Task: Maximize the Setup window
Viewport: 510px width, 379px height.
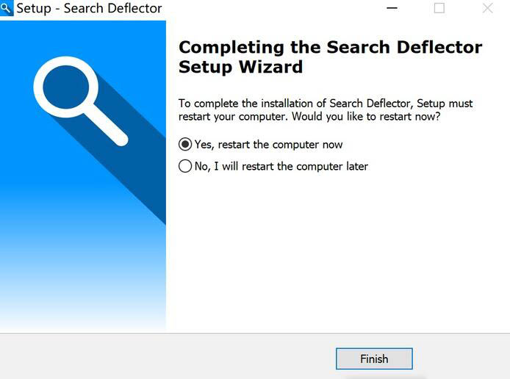Action: point(439,9)
